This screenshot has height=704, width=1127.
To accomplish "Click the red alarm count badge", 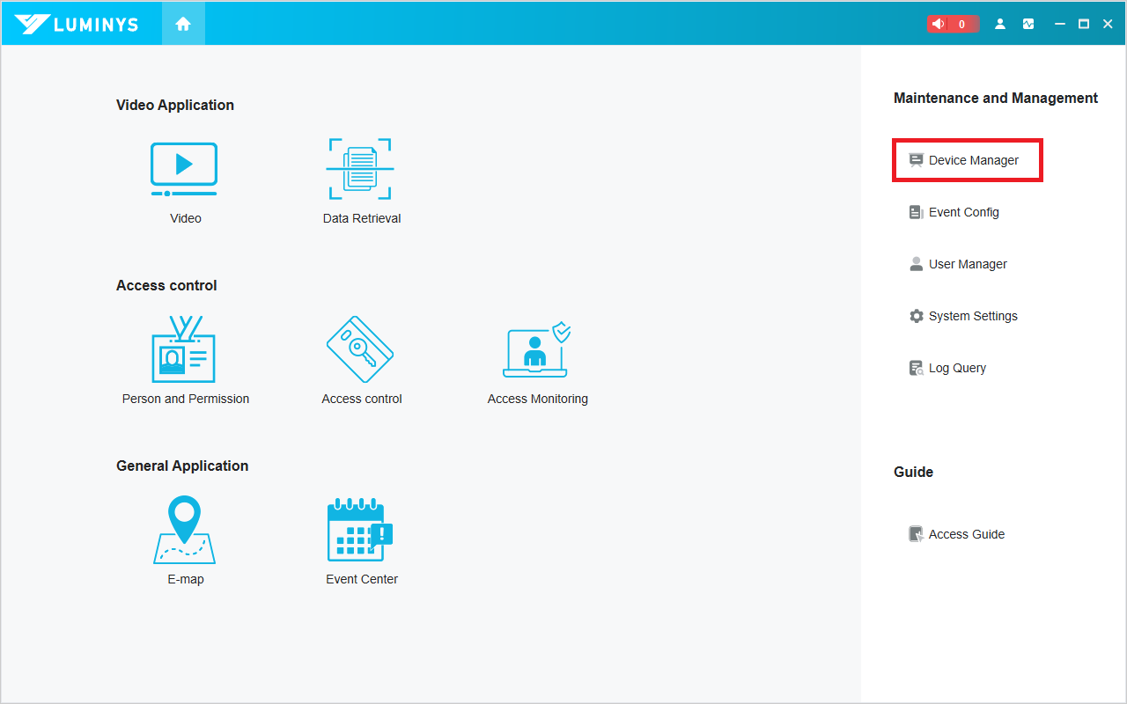I will (962, 24).
